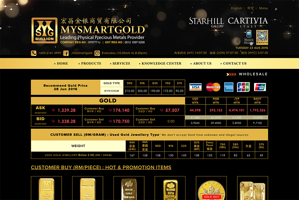The width and height of the screenshot is (299, 200).
Task: Open the Suisse 500g gold bar thumbnail
Action: pos(170,188)
